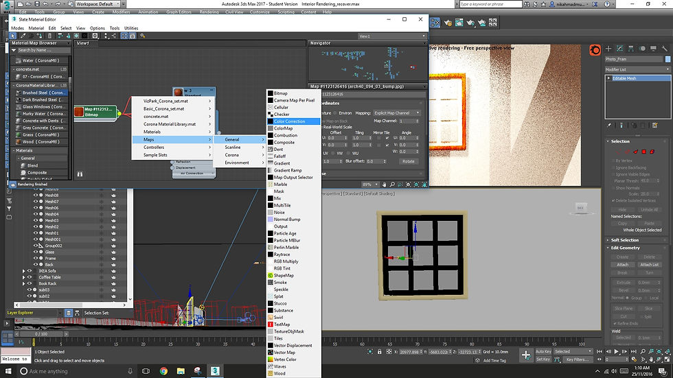The height and width of the screenshot is (378, 673).
Task: Open the Create command panel plus icon
Action: (x=608, y=49)
